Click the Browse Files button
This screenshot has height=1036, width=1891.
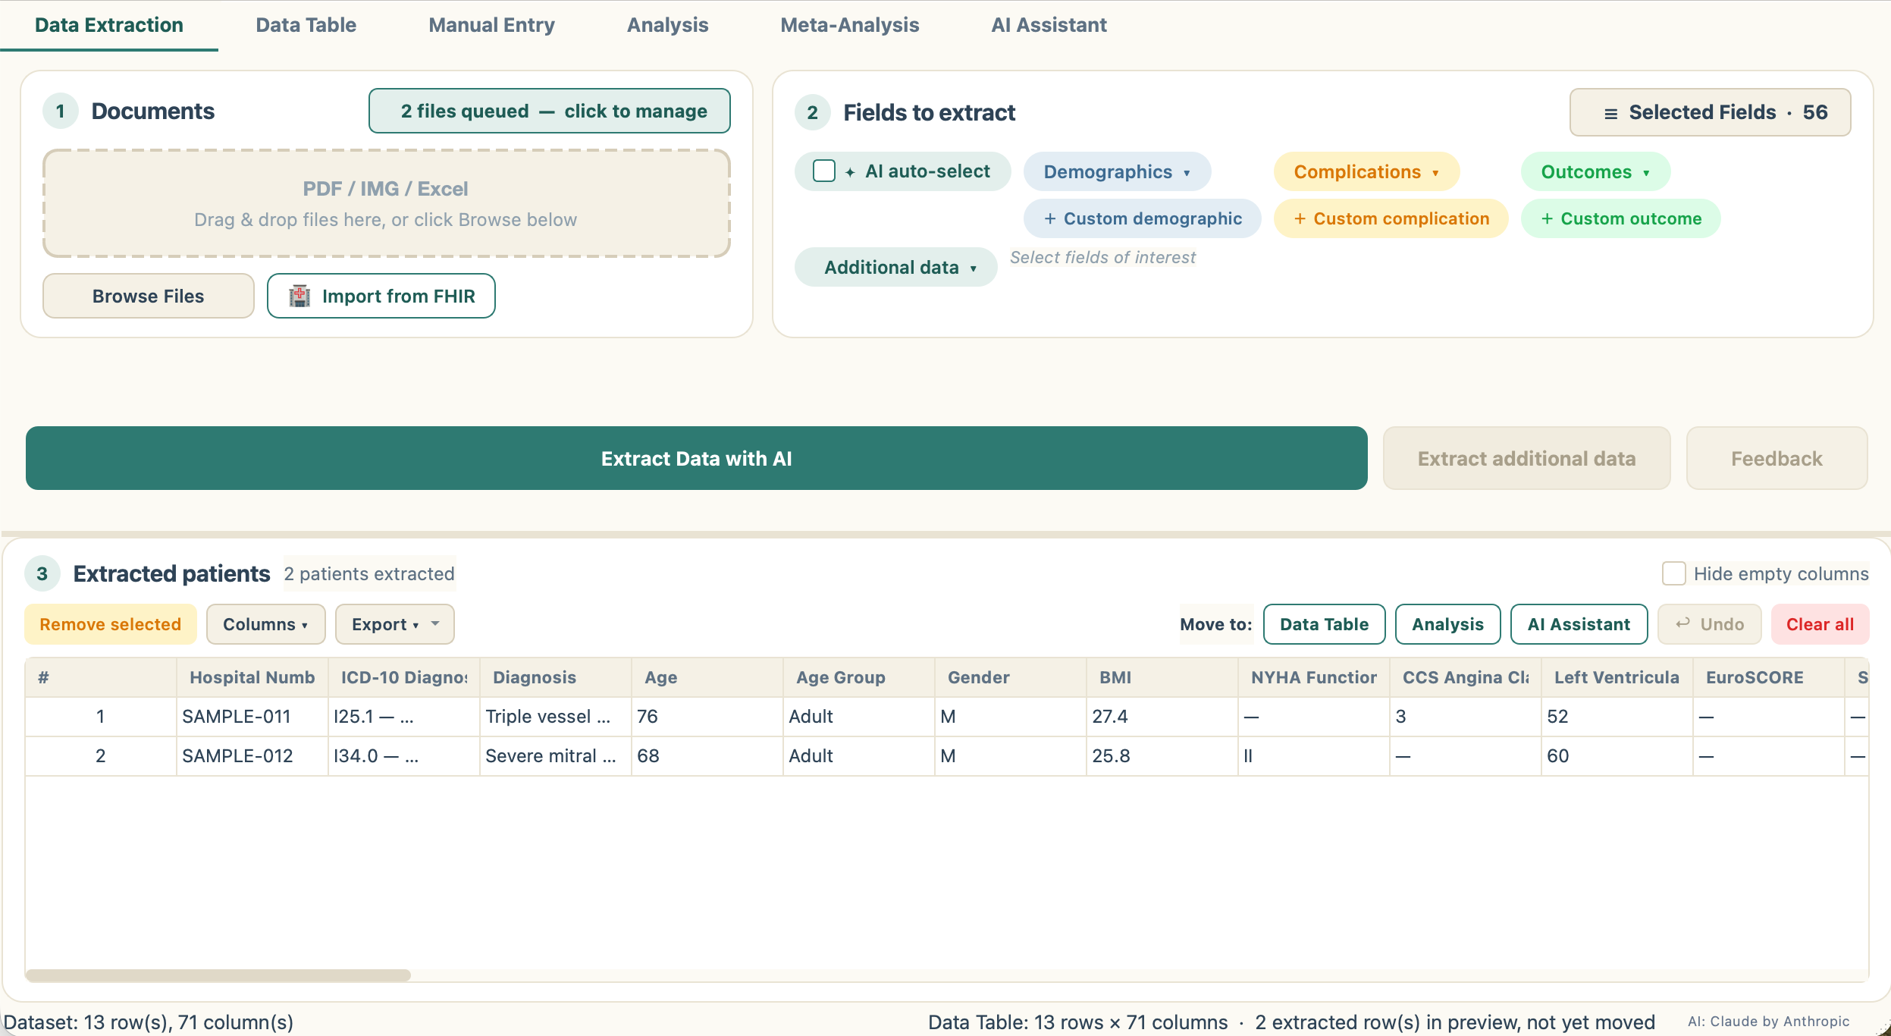[x=148, y=296]
